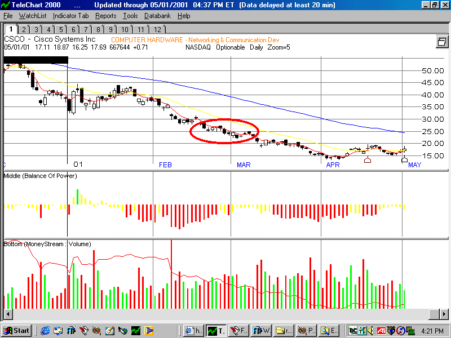Switch to chart tab 2
Screen dimensions: 451x338
[x=24, y=30]
